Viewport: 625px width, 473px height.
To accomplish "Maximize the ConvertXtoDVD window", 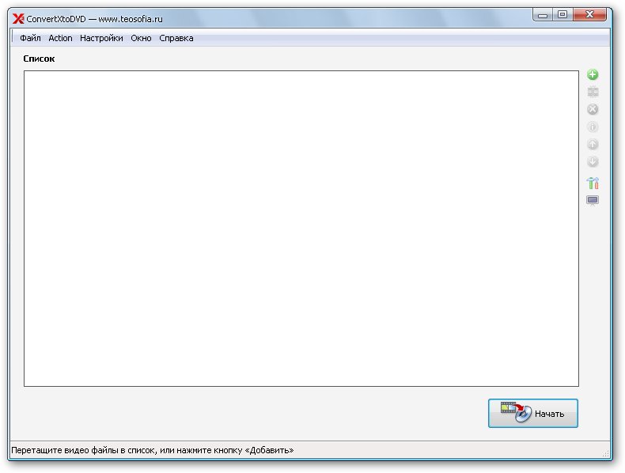I will [x=562, y=15].
